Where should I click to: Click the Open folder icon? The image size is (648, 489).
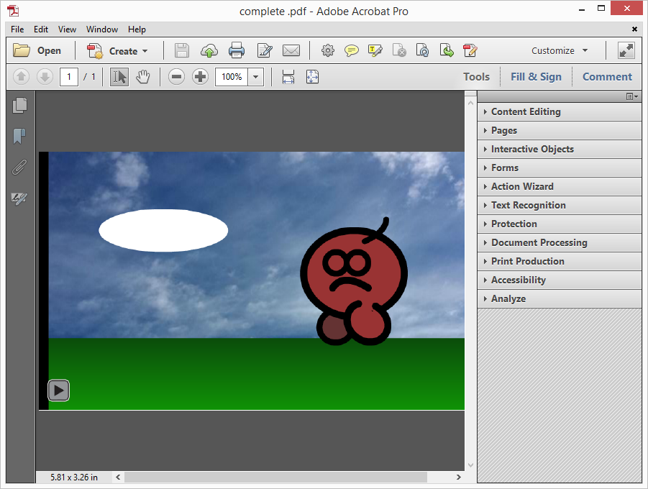coord(22,50)
